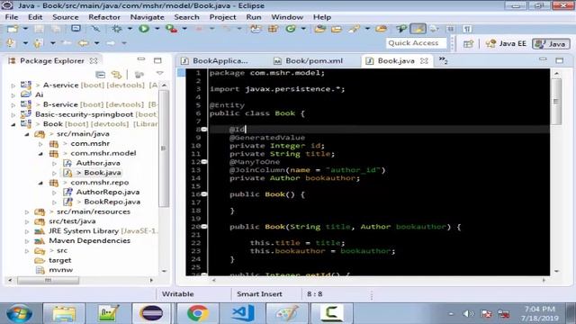
Task: Launch Debug with the bug icon
Action: pyautogui.click(x=117, y=29)
